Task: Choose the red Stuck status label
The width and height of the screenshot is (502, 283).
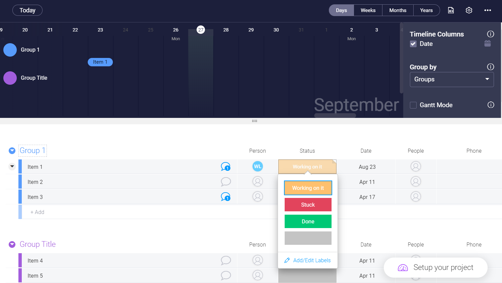Action: coord(308,205)
